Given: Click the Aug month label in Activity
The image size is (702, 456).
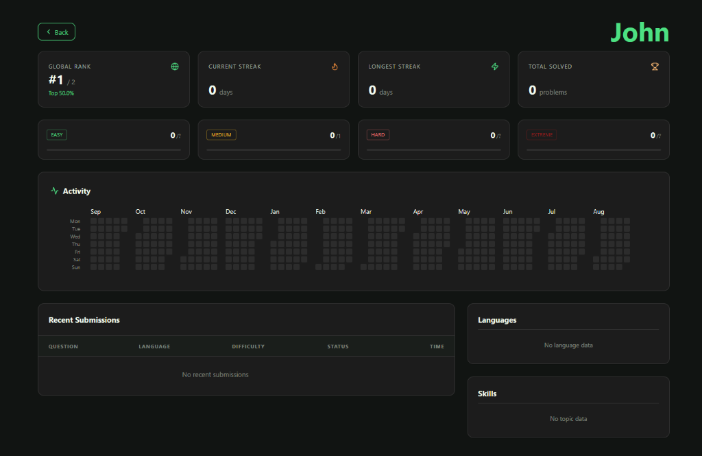Looking at the screenshot, I should (x=599, y=211).
